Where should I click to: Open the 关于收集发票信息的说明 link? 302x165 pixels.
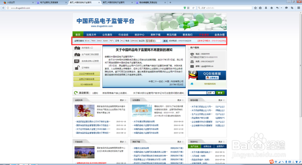(144, 121)
